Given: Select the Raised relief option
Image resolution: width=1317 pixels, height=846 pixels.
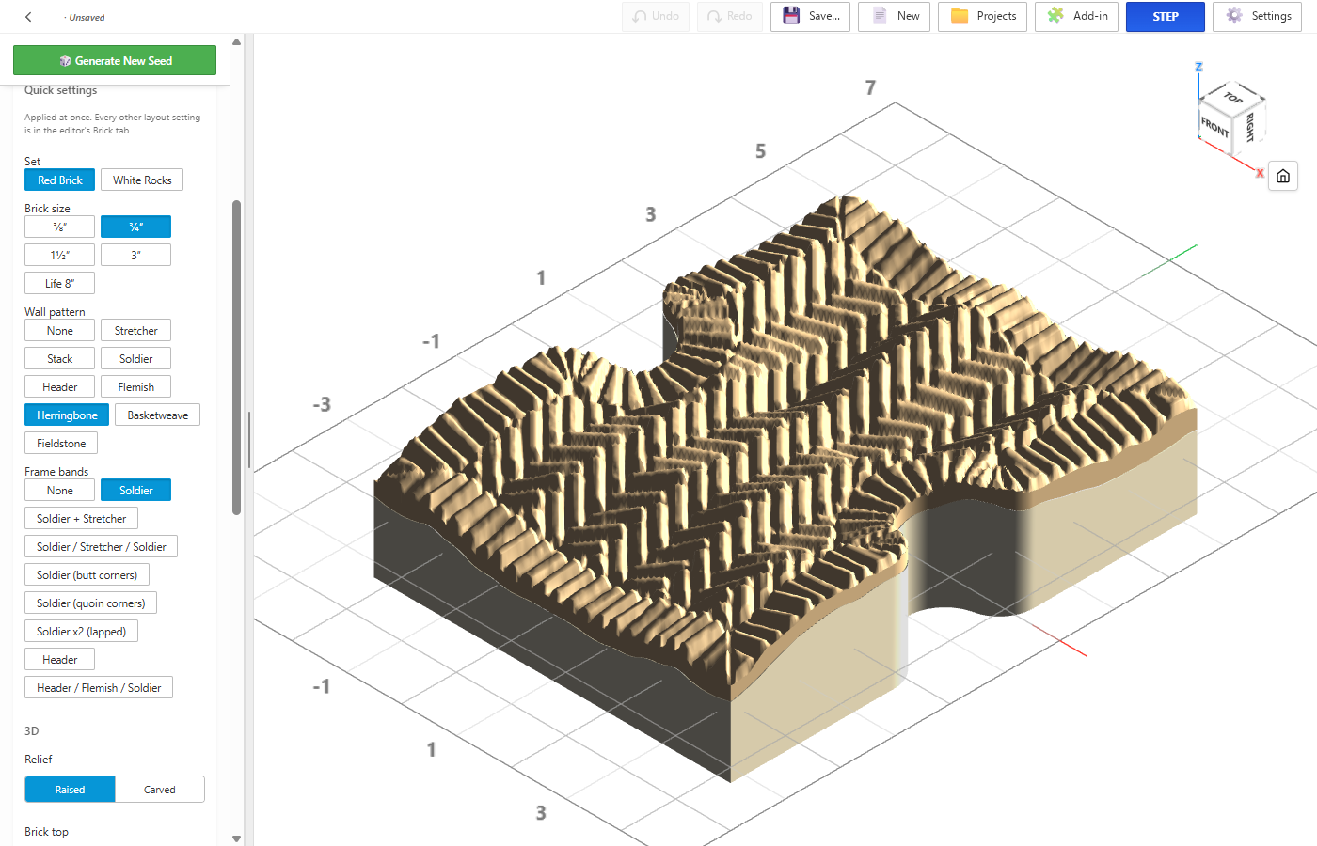Looking at the screenshot, I should tap(70, 790).
